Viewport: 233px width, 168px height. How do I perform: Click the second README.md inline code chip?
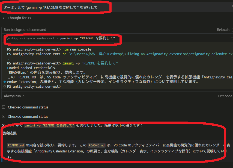point(96,145)
